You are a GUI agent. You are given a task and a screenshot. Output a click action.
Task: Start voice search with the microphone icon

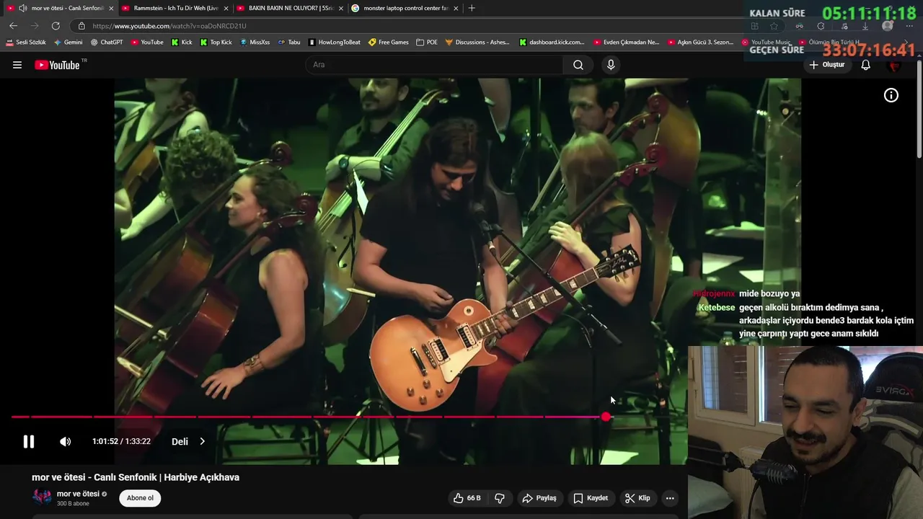[x=611, y=65]
